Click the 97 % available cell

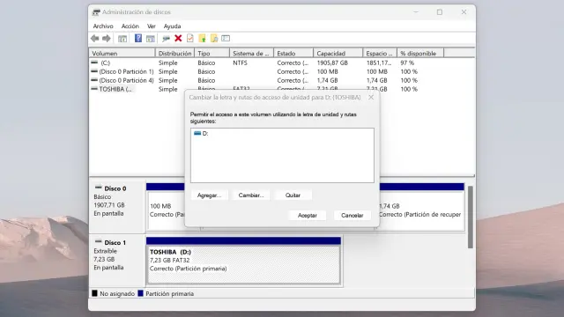[407, 63]
